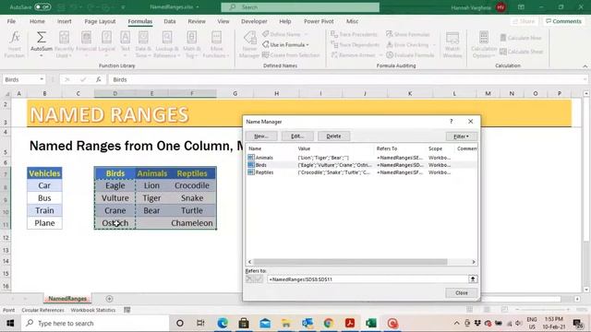591x332 pixels.
Task: Click Show Formulas
Action: (408, 34)
